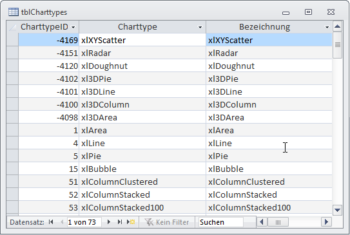The width and height of the screenshot is (350, 235).
Task: Click the CharttypeID cell -4169
Action: pos(48,40)
